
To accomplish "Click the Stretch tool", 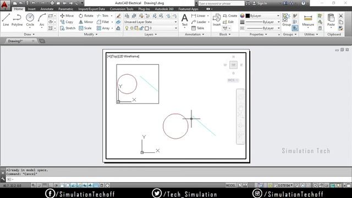I will [x=68, y=28].
